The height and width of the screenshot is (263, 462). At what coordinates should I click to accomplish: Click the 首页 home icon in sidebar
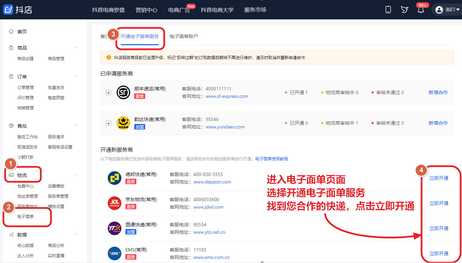[x=11, y=31]
